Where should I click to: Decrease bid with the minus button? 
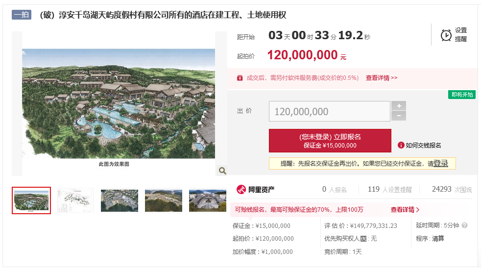click(399, 116)
